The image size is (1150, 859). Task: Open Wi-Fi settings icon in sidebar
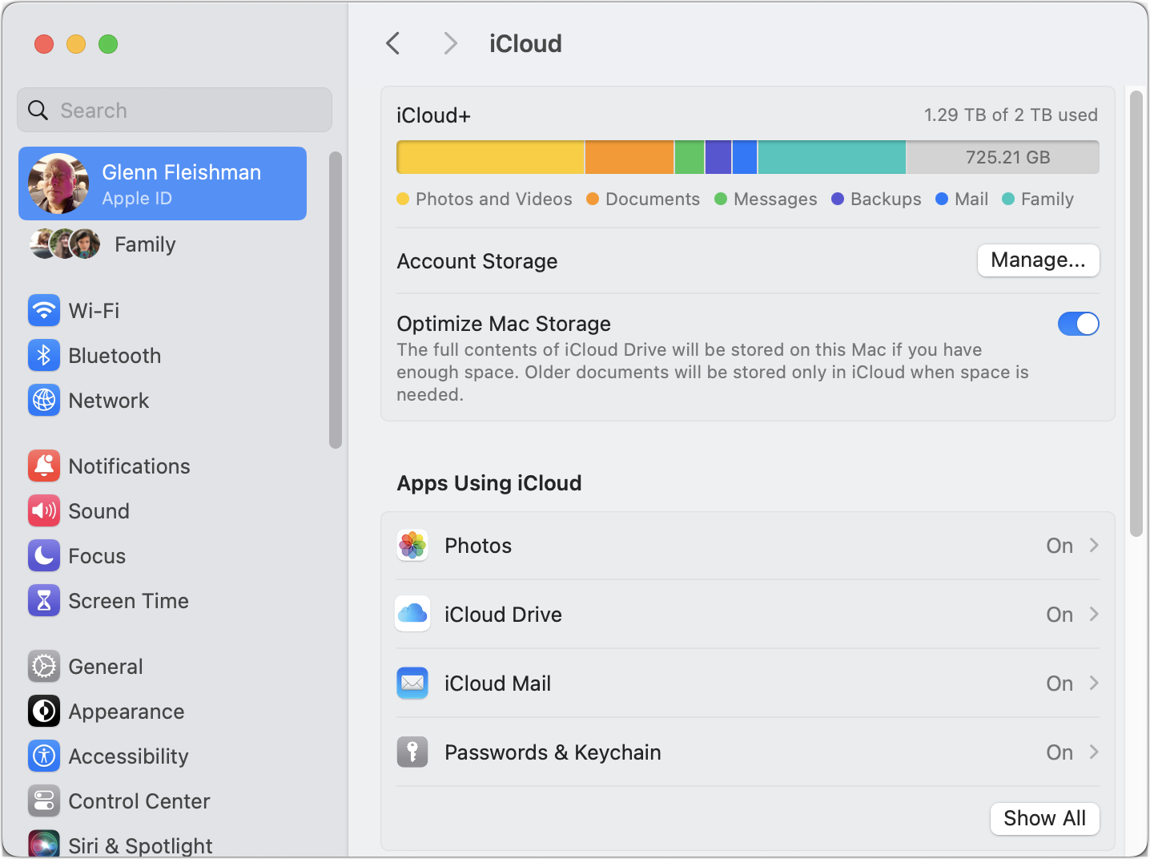(x=44, y=310)
